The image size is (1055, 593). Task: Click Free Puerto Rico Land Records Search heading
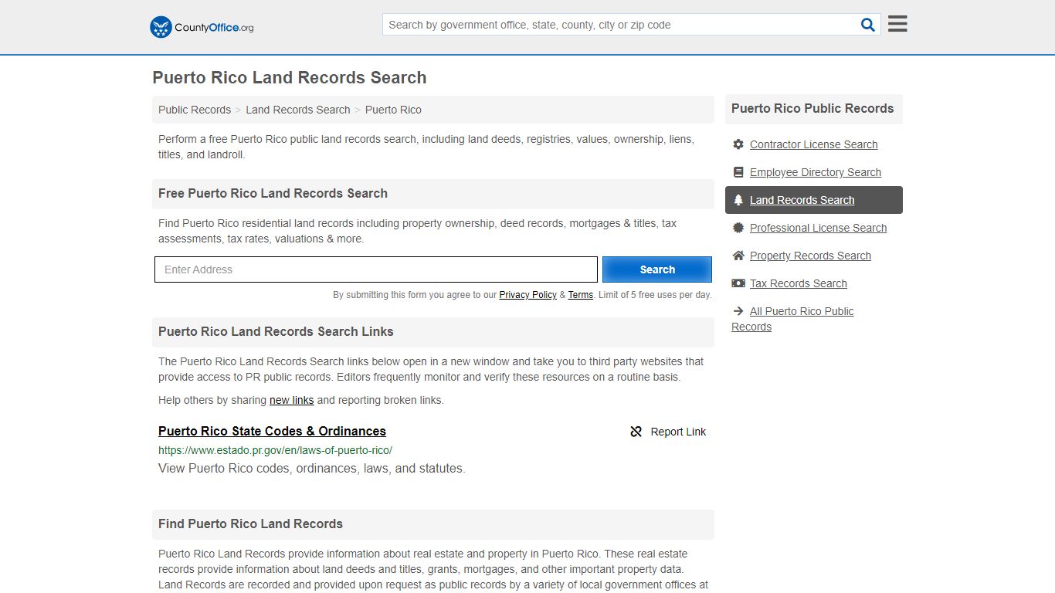(x=273, y=193)
